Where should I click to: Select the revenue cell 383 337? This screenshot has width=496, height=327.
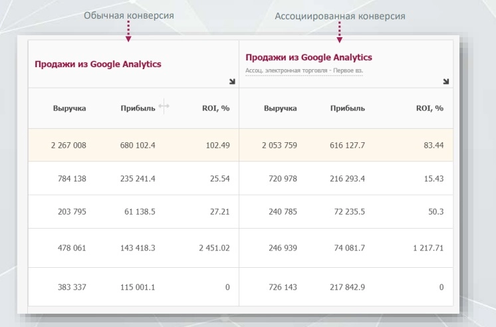(72, 287)
